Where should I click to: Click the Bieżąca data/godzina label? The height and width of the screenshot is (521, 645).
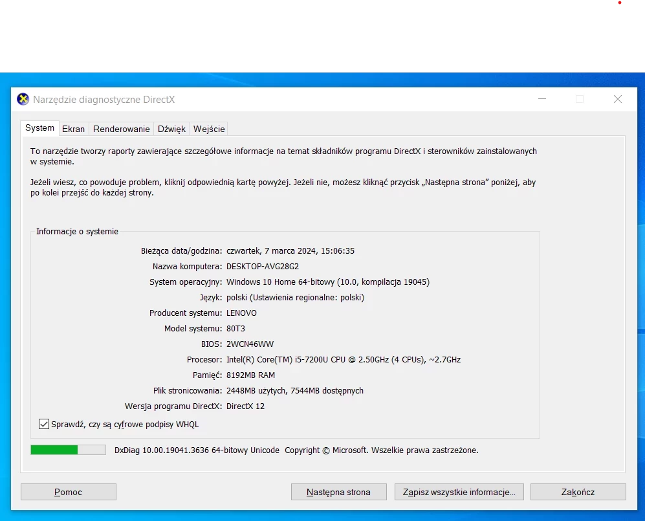181,250
